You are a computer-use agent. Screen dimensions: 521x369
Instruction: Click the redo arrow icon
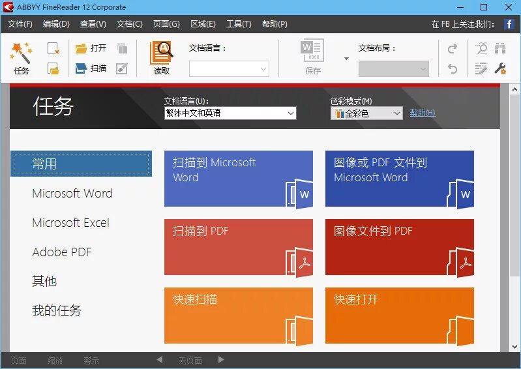tap(453, 49)
